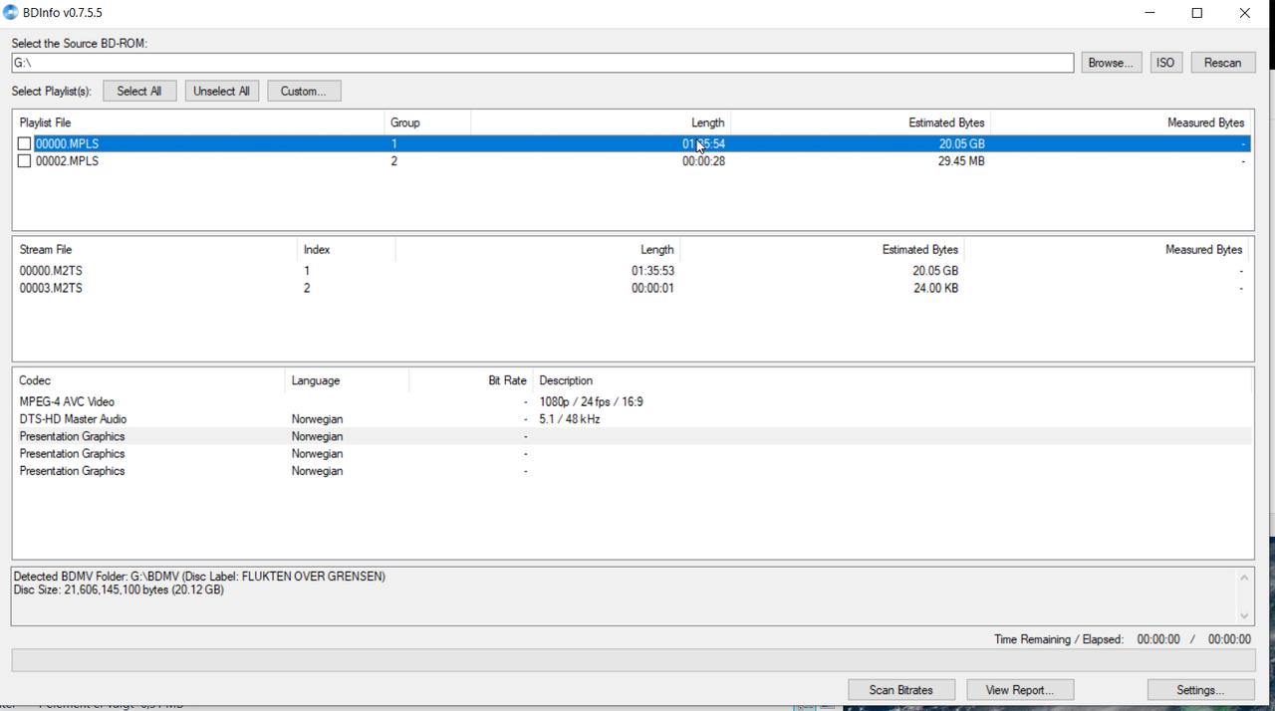Select the 00002.MPLS playlist row

coord(633,161)
